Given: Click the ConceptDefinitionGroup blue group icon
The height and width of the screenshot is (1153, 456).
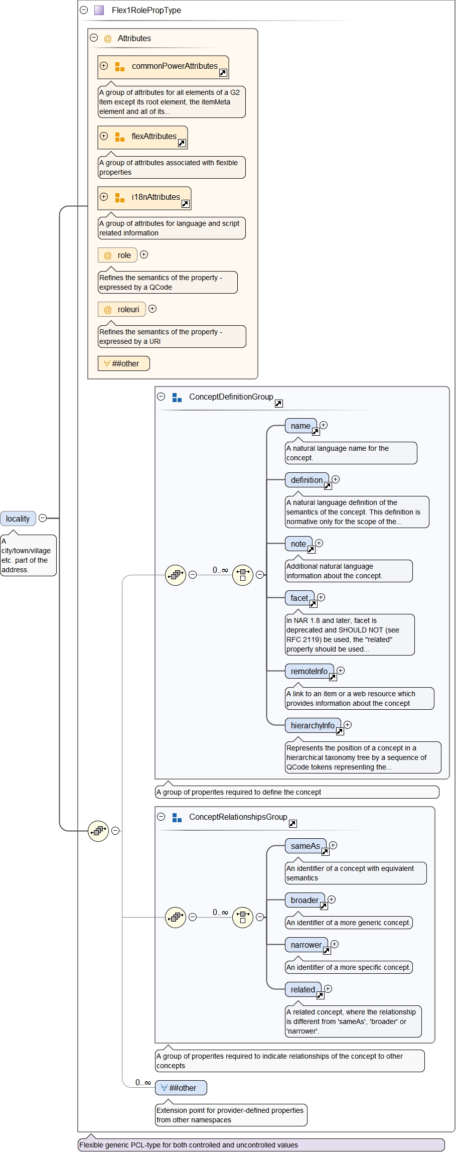Looking at the screenshot, I should (x=177, y=397).
